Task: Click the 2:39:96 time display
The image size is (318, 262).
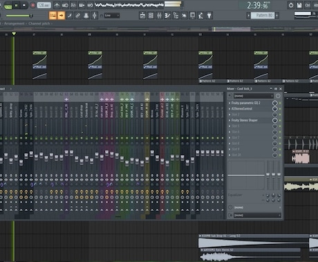Action: pos(258,5)
